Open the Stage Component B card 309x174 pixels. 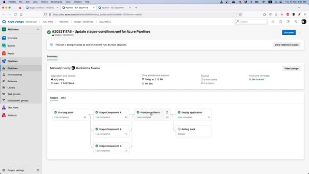tap(112, 131)
